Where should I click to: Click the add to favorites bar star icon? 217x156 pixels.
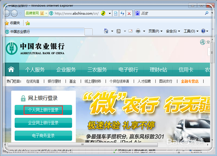27,23
